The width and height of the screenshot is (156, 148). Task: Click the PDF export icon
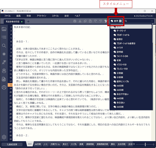[4, 79]
